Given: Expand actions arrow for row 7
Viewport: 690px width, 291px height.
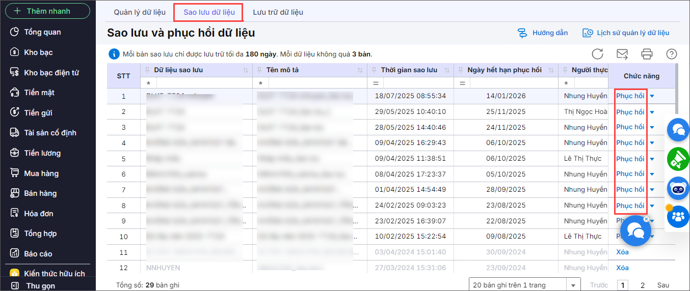Looking at the screenshot, I should [x=652, y=190].
